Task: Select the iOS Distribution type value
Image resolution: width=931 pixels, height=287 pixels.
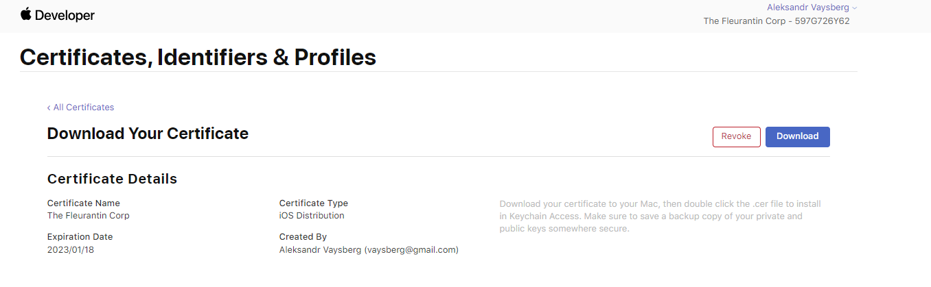Action: click(x=312, y=216)
